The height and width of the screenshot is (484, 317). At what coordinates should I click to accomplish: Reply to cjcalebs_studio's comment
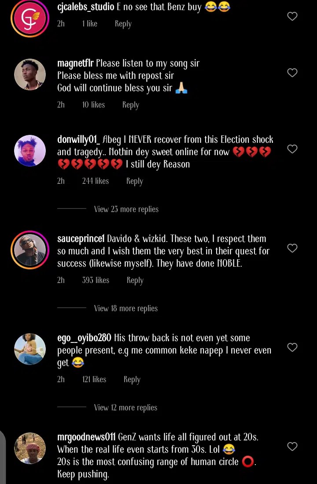coord(123,24)
